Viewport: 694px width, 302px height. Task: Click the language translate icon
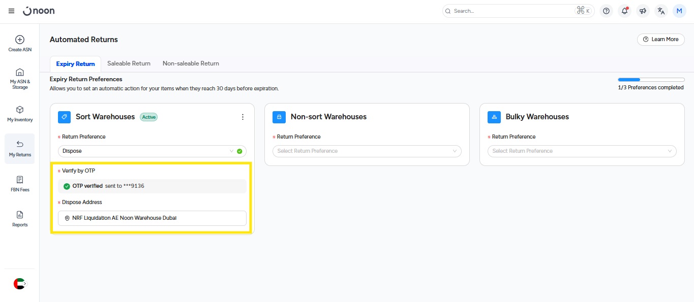[661, 11]
